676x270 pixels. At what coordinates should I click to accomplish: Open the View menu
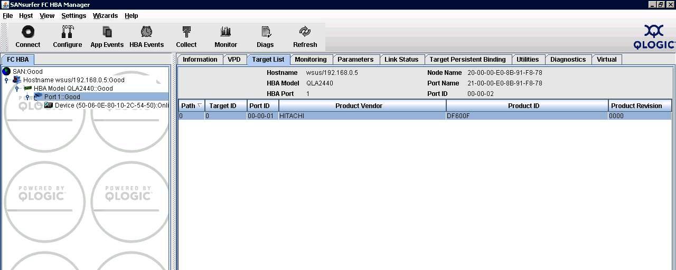(x=47, y=16)
